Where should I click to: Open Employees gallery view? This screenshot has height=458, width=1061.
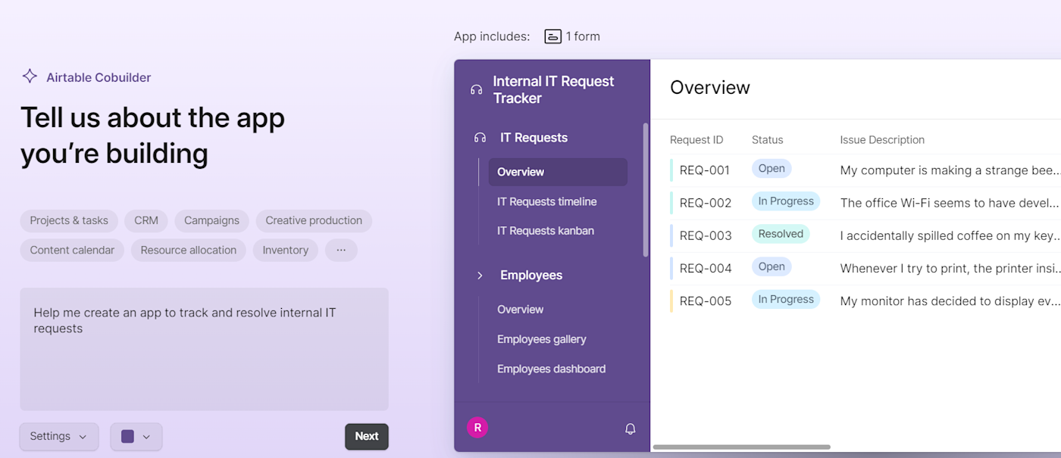(542, 339)
